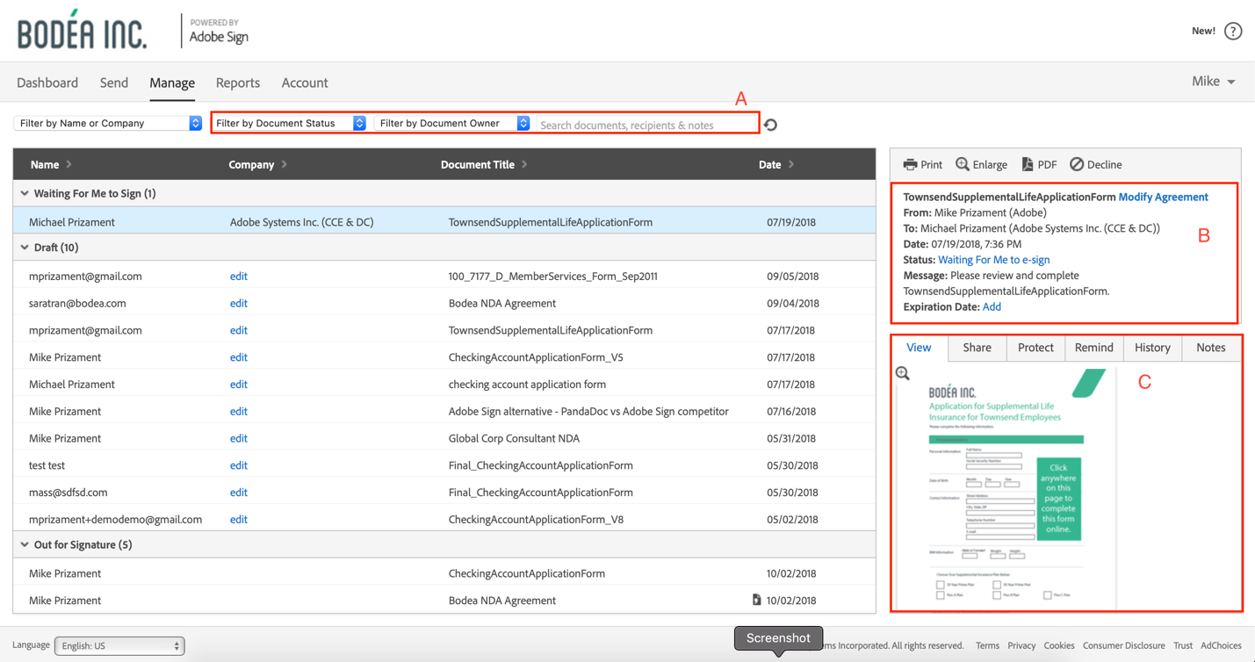Image resolution: width=1255 pixels, height=662 pixels.
Task: Collapse the Waiting For Me to Sign group
Action: tap(25, 193)
